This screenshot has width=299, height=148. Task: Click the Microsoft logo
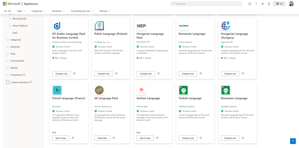click(x=11, y=3)
